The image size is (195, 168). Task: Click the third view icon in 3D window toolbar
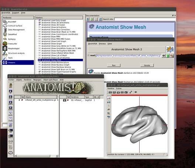tap(118, 93)
